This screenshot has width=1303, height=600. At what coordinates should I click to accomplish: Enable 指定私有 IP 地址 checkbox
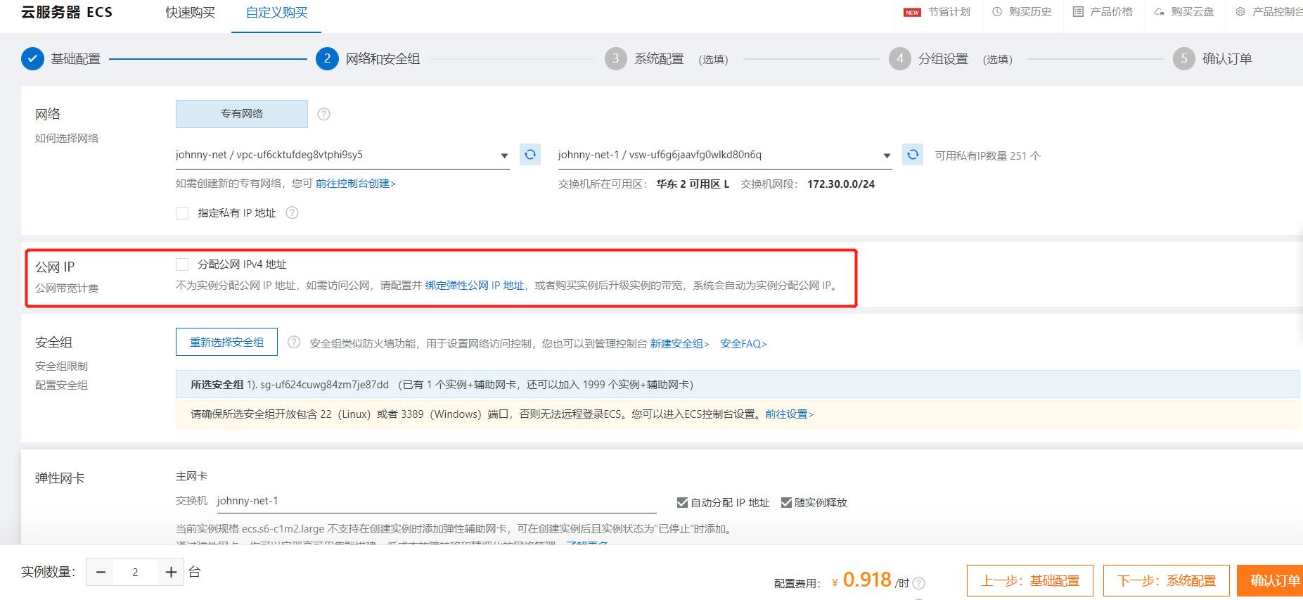point(182,213)
